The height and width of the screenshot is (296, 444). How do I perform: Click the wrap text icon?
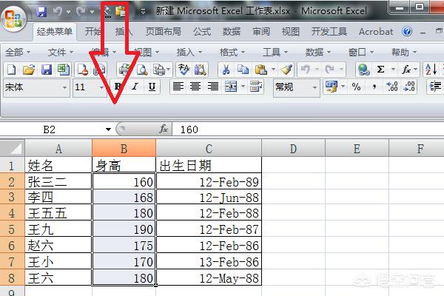(256, 87)
